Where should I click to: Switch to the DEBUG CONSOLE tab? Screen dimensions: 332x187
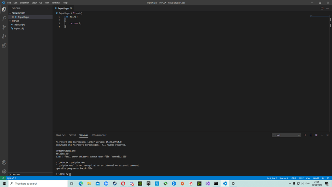tap(99, 135)
